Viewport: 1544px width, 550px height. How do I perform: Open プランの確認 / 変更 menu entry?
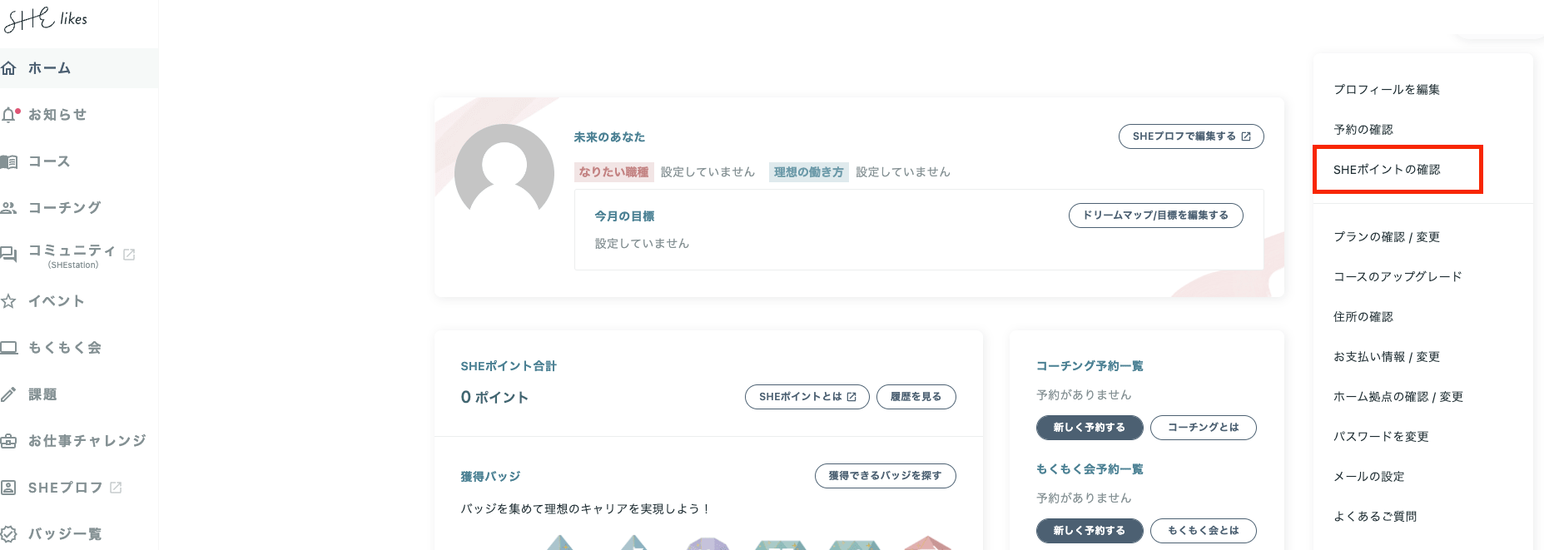point(1386,237)
